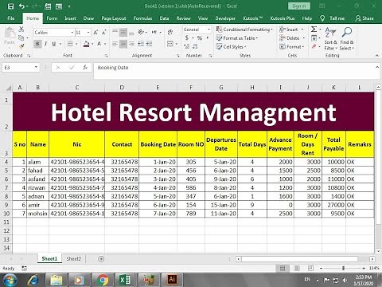Toggle middle vertical alignment
Image resolution: width=382 pixels, height=287 pixels.
pyautogui.click(x=123, y=33)
